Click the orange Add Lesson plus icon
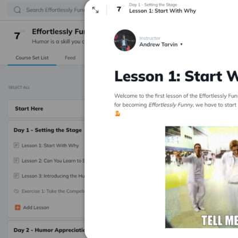238x238 pixels. coord(17,207)
